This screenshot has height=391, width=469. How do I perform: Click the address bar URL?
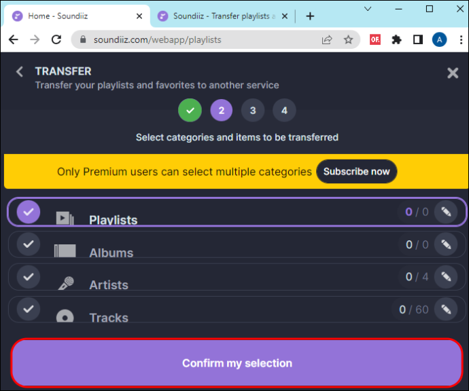coord(157,39)
